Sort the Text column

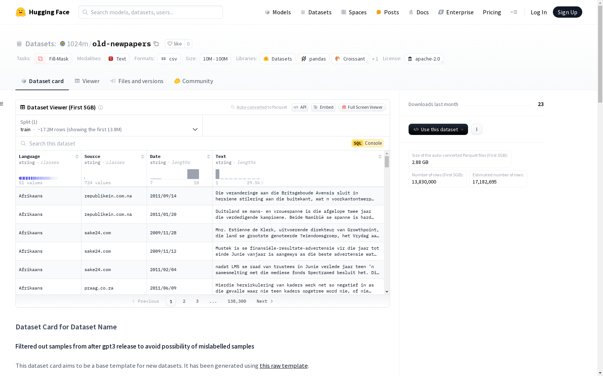click(x=380, y=156)
